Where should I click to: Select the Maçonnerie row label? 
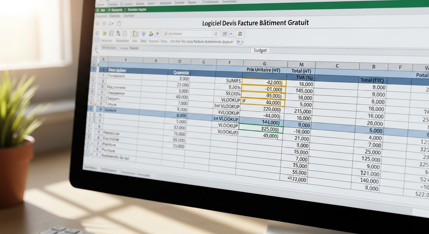tap(116, 87)
